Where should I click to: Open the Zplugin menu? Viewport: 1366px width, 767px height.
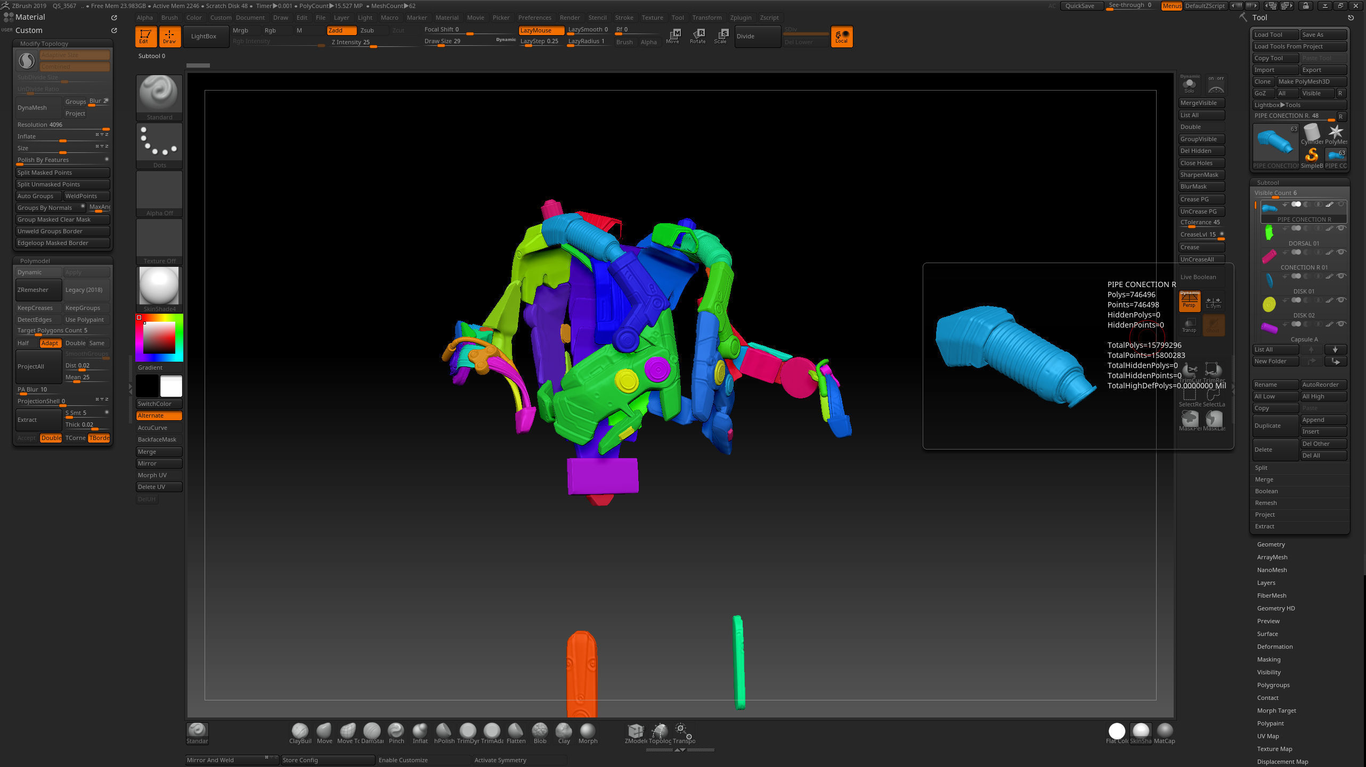click(x=740, y=18)
